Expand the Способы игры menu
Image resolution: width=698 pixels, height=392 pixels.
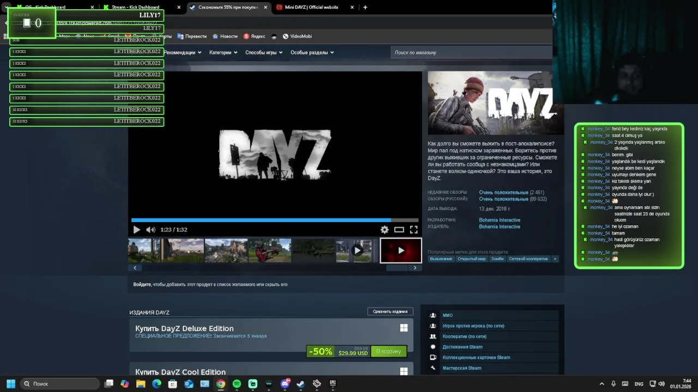[x=264, y=53]
